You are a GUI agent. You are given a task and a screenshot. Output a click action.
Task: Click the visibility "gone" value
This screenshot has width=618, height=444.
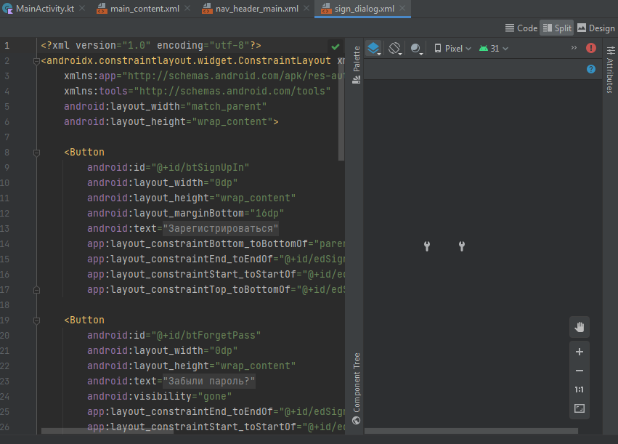(x=215, y=396)
